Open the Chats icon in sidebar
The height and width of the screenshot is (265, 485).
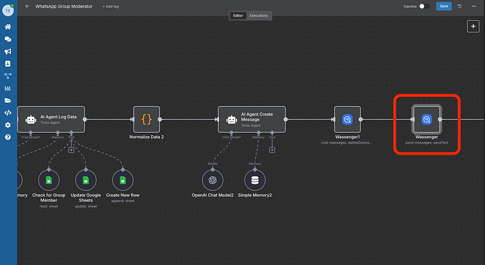pyautogui.click(x=8, y=39)
